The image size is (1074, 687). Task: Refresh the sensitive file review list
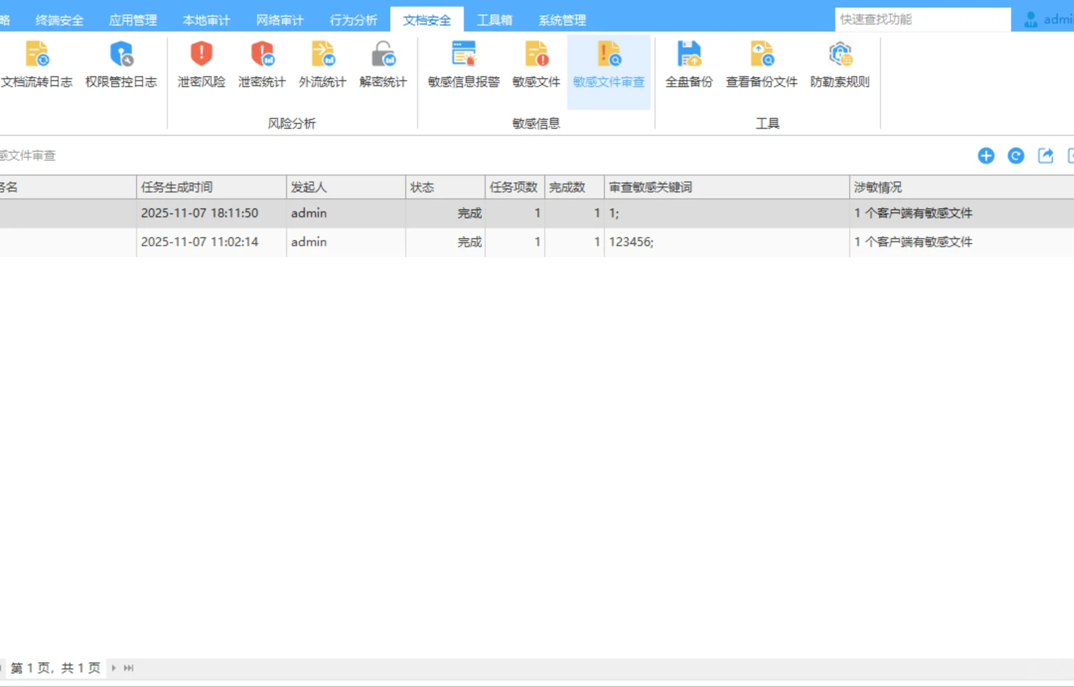pos(1016,156)
